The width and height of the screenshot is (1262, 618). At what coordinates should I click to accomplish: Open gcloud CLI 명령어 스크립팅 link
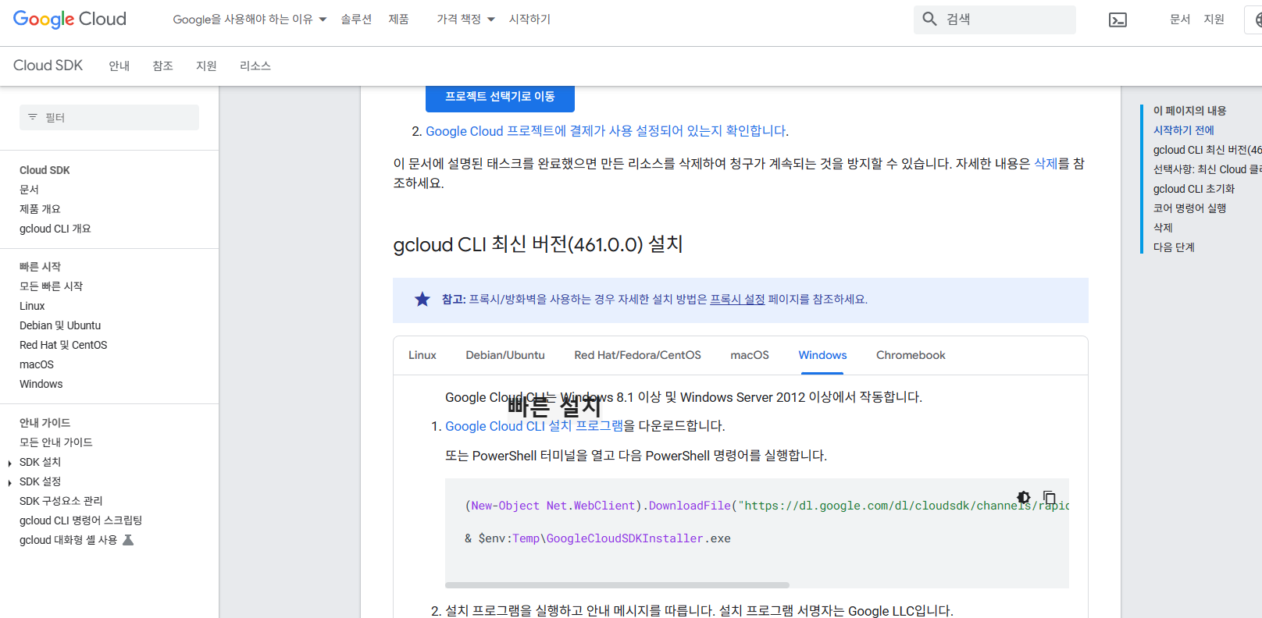coord(80,520)
